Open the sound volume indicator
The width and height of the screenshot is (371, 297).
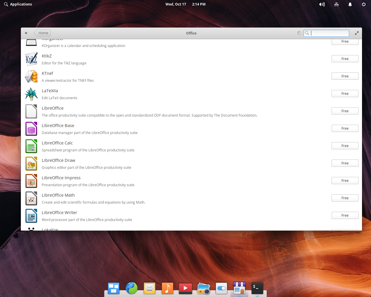pyautogui.click(x=322, y=4)
